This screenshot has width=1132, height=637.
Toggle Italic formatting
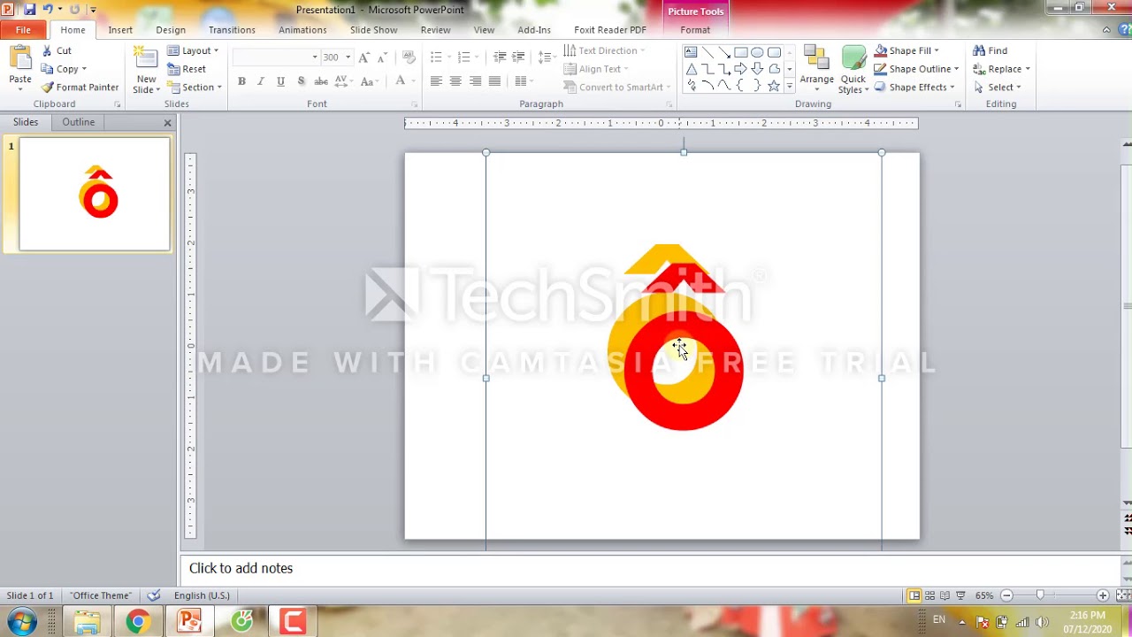[x=261, y=81]
